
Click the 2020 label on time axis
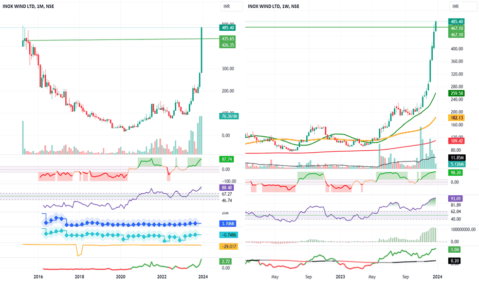coord(121,277)
